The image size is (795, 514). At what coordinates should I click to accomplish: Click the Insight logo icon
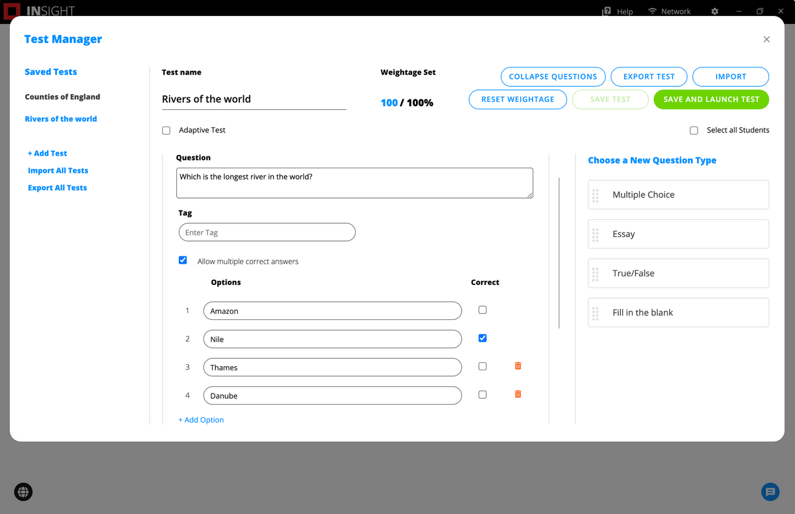[x=12, y=11]
